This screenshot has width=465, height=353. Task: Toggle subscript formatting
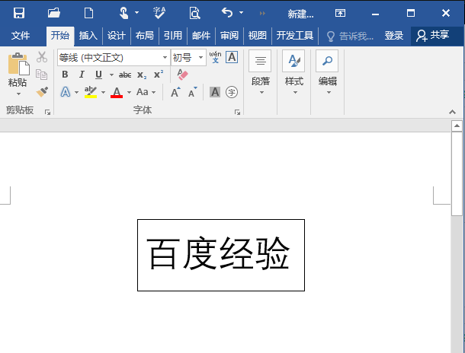142,75
